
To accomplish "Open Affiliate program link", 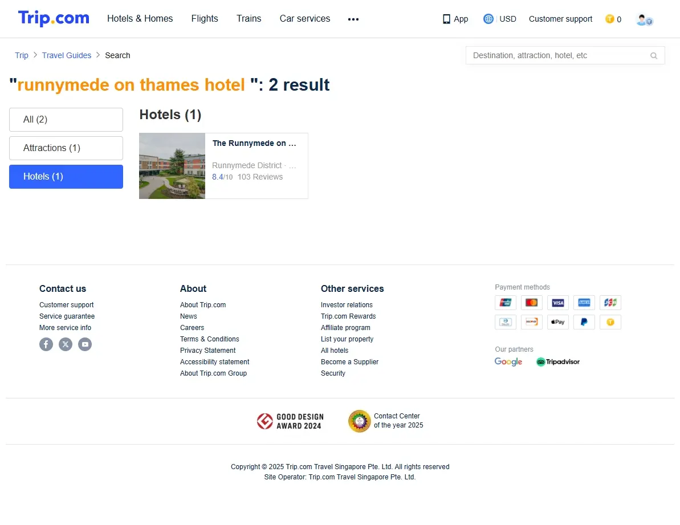I will pyautogui.click(x=345, y=328).
